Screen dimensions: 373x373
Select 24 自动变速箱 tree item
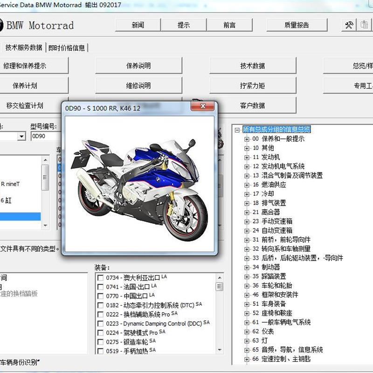click(x=272, y=230)
